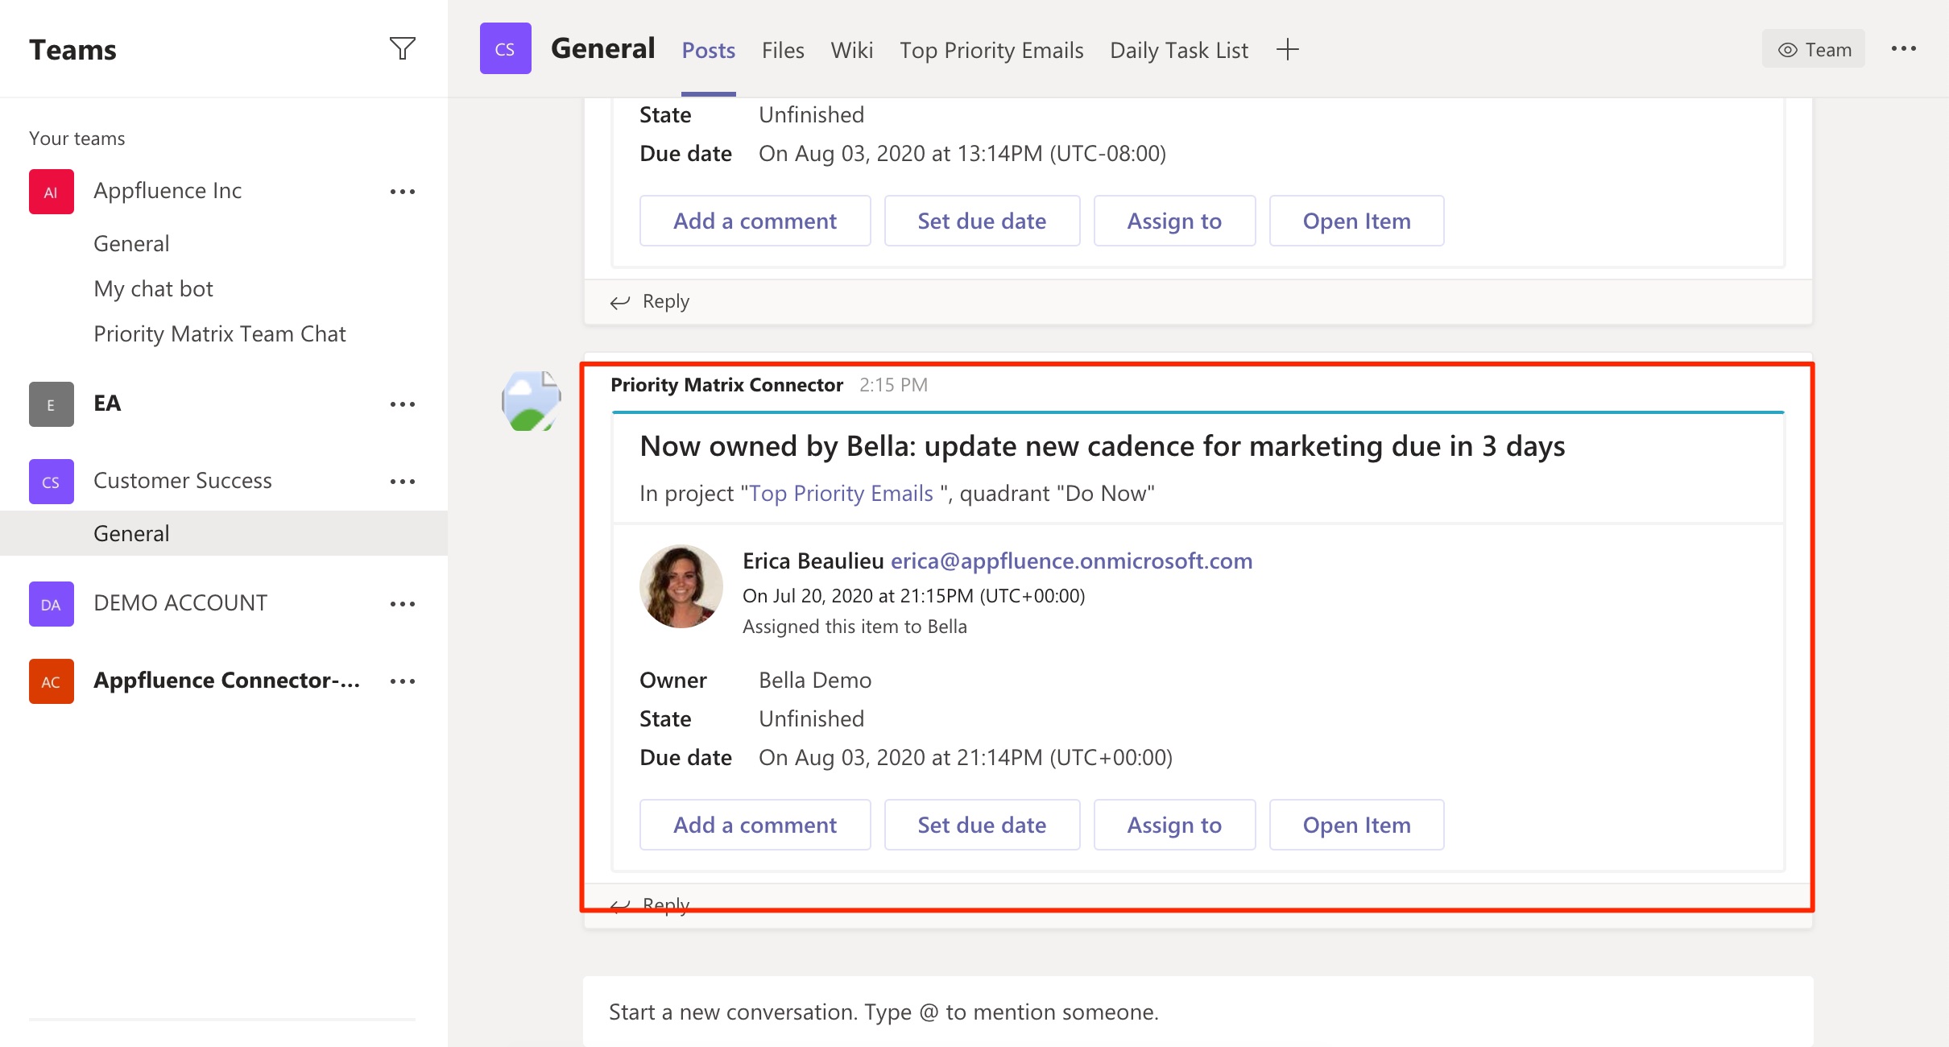Select the DEMO ACCOUNT team icon
The width and height of the screenshot is (1949, 1047).
tap(51, 603)
